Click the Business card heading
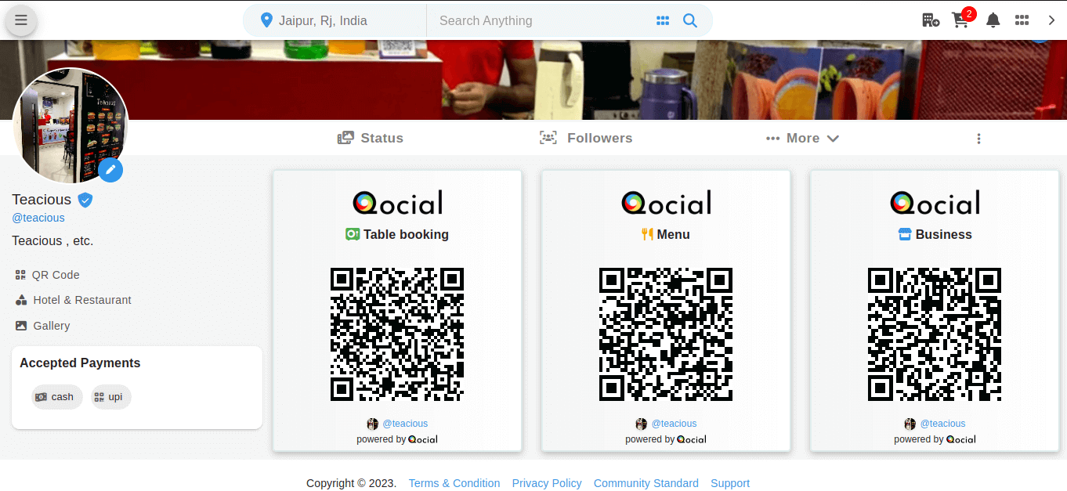The height and width of the screenshot is (491, 1067). pyautogui.click(x=935, y=234)
